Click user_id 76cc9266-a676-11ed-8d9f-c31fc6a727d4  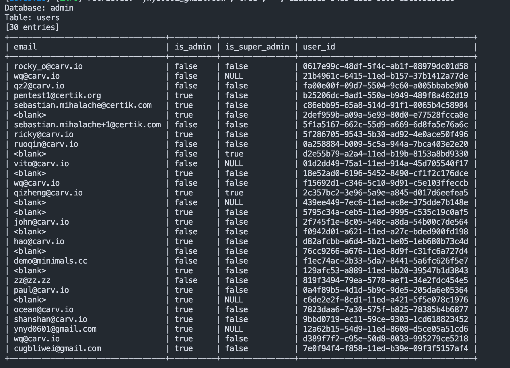pyautogui.click(x=386, y=251)
